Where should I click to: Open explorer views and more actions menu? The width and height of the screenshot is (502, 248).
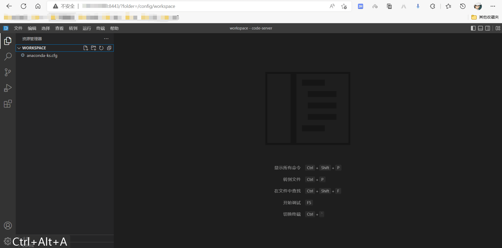[106, 39]
